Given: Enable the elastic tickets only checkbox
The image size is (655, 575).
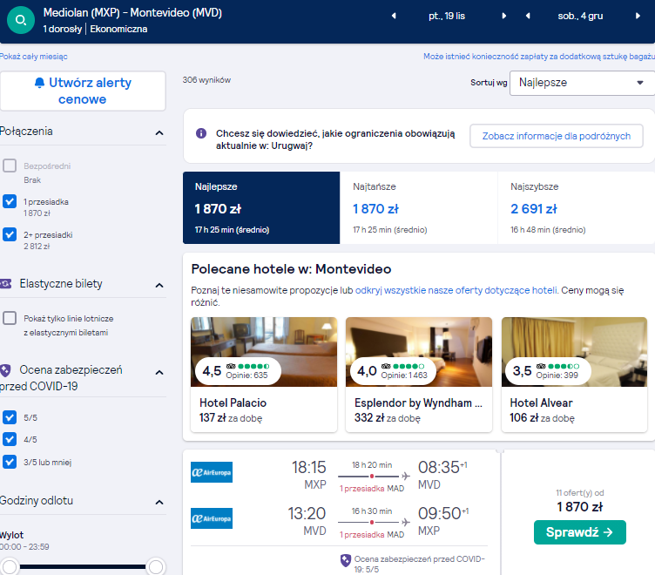Looking at the screenshot, I should pos(10,318).
